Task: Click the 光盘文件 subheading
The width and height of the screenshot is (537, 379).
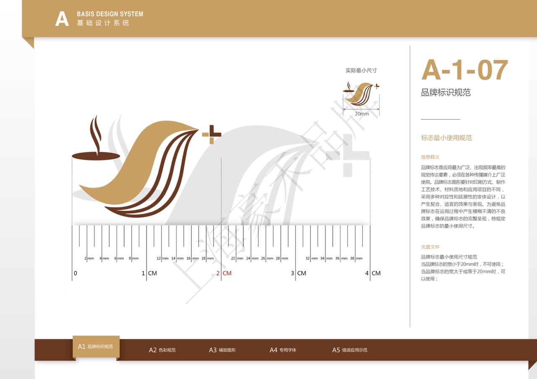Action: 430,247
